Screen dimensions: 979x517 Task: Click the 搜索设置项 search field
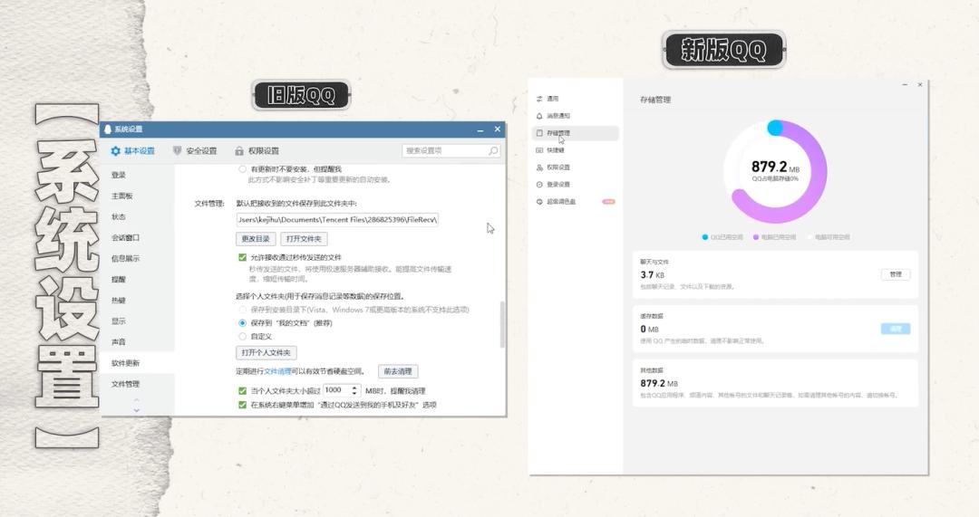click(x=451, y=151)
